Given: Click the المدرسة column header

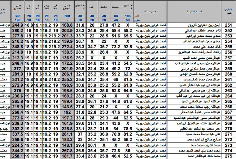Looking at the screenshot, I should click(150, 12).
